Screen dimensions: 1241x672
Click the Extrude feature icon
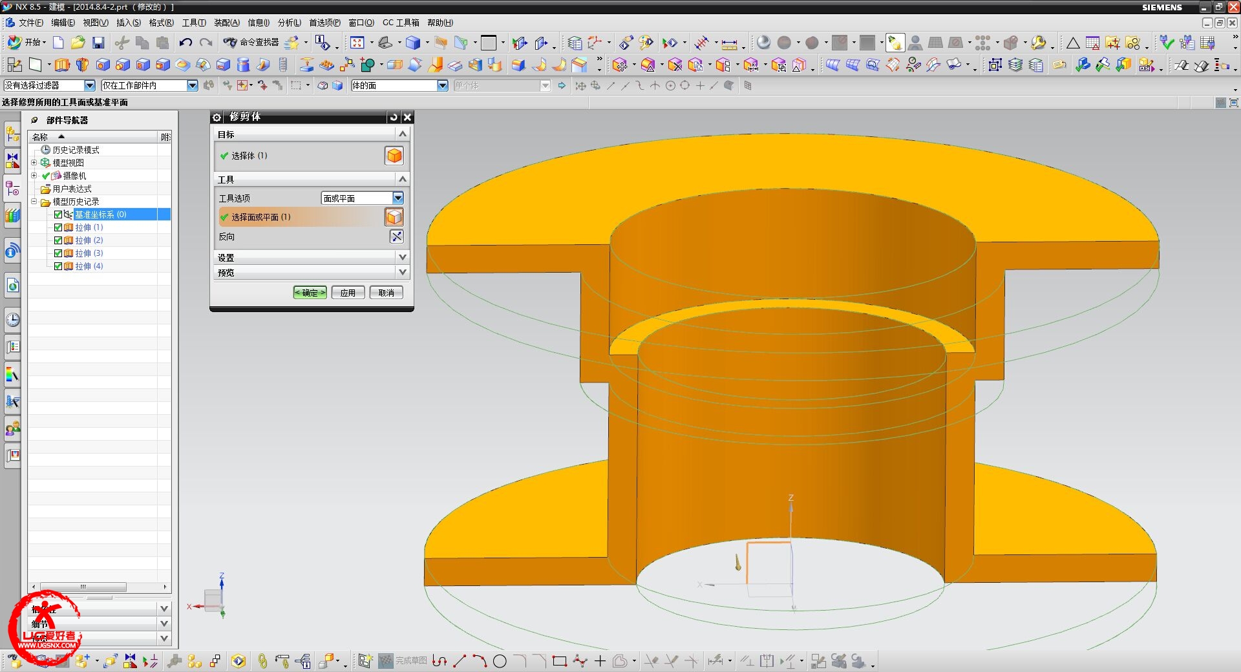[61, 65]
